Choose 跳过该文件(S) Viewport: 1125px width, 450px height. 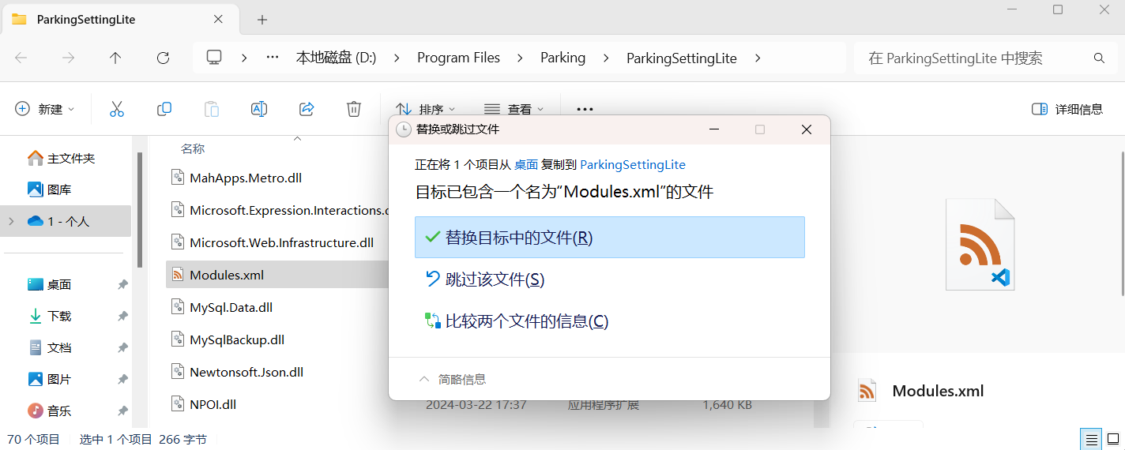[x=610, y=279]
